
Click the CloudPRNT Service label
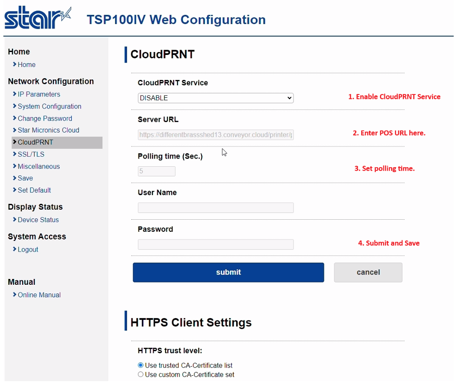point(173,83)
